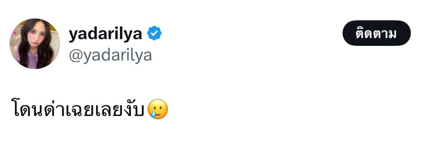Select the display name above the handle

click(105, 34)
